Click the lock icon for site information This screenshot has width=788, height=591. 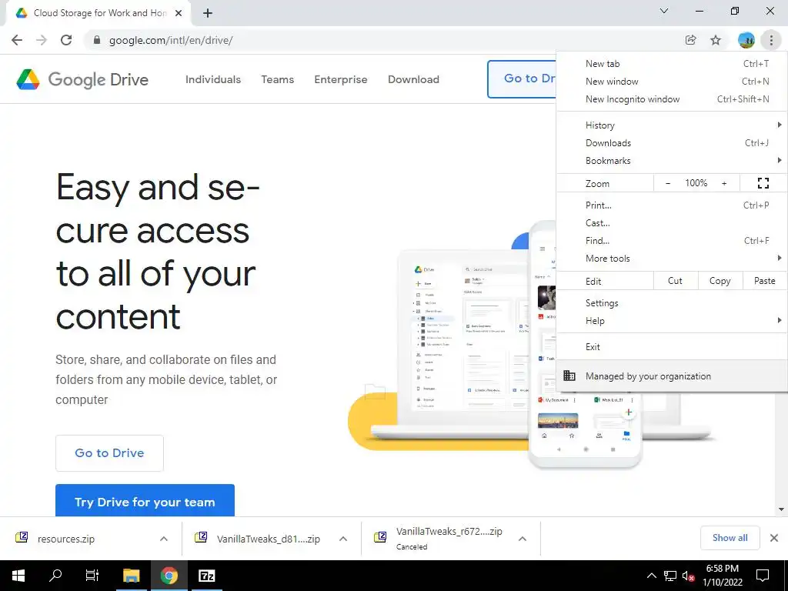[x=97, y=40]
